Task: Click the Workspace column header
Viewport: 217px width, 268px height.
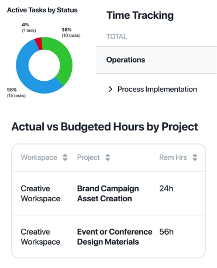Action: pos(39,157)
